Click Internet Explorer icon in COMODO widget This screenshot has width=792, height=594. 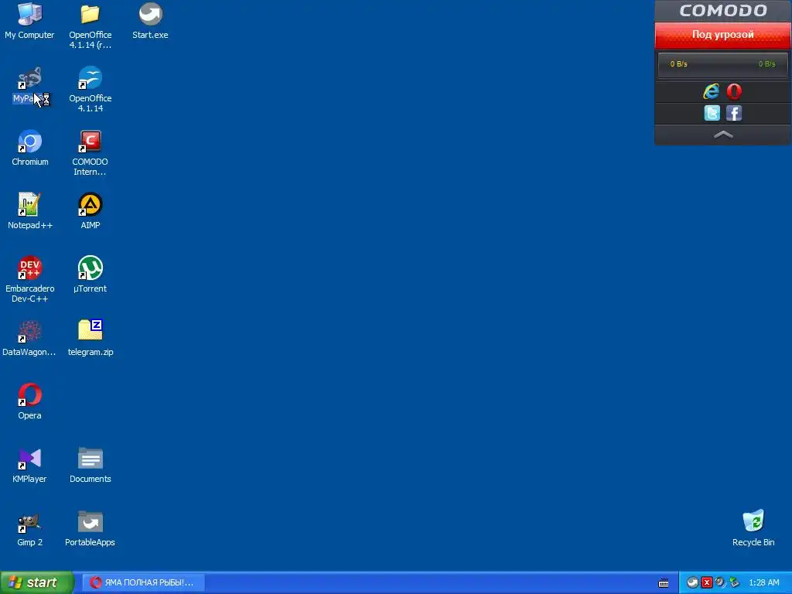tap(712, 91)
